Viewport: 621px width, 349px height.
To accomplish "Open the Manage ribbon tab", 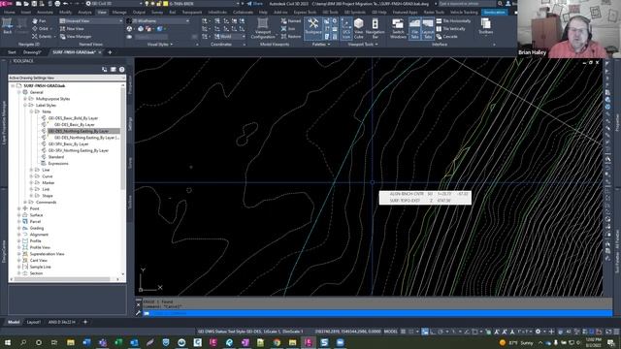I will click(x=119, y=13).
